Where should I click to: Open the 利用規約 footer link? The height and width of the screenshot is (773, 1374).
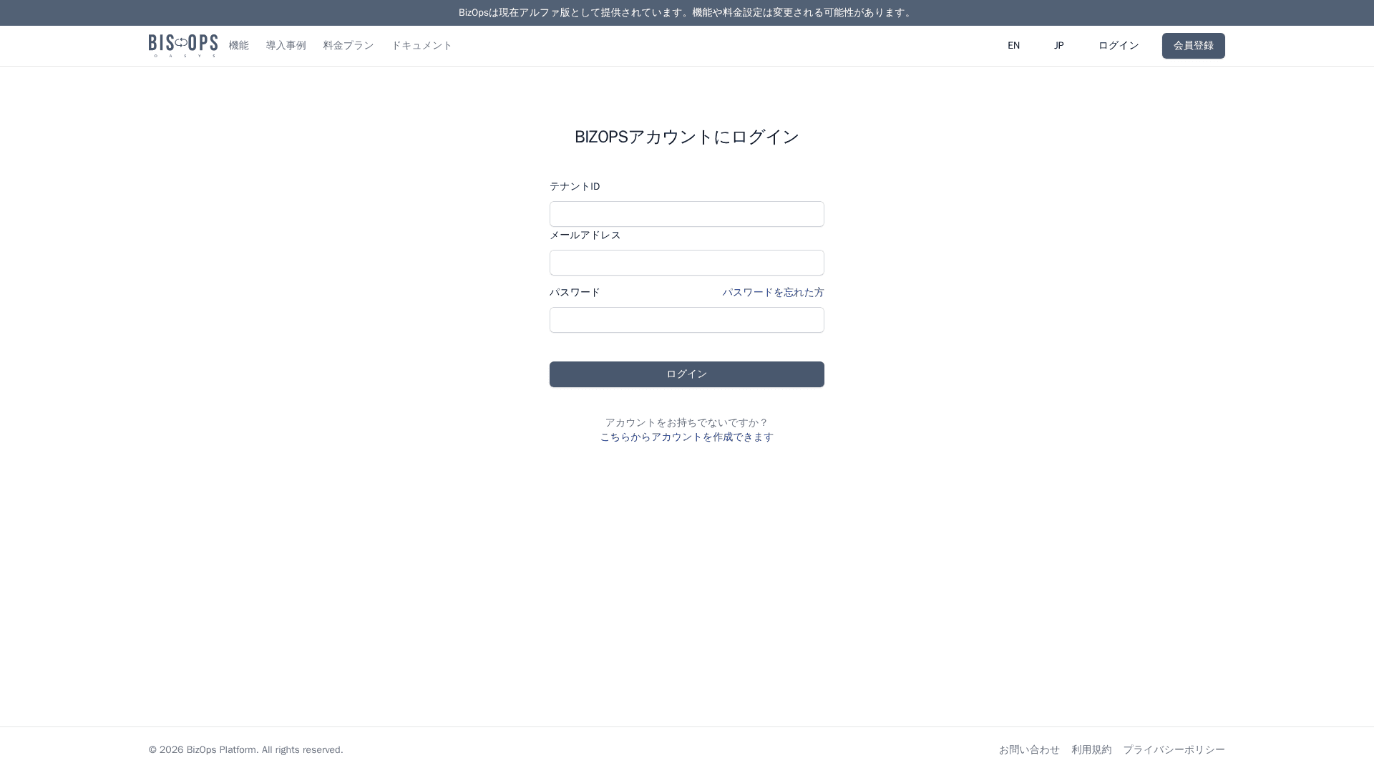click(x=1091, y=750)
